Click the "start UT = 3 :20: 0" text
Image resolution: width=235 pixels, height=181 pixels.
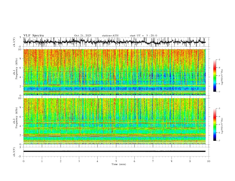(x=143, y=35)
